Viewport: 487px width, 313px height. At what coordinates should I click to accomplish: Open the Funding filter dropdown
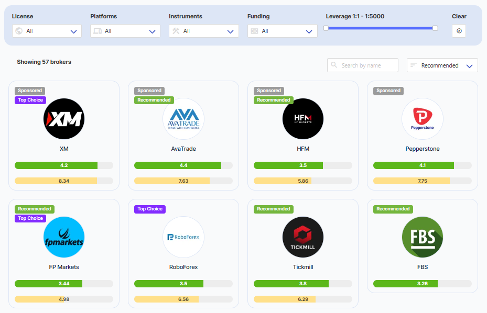click(x=283, y=31)
